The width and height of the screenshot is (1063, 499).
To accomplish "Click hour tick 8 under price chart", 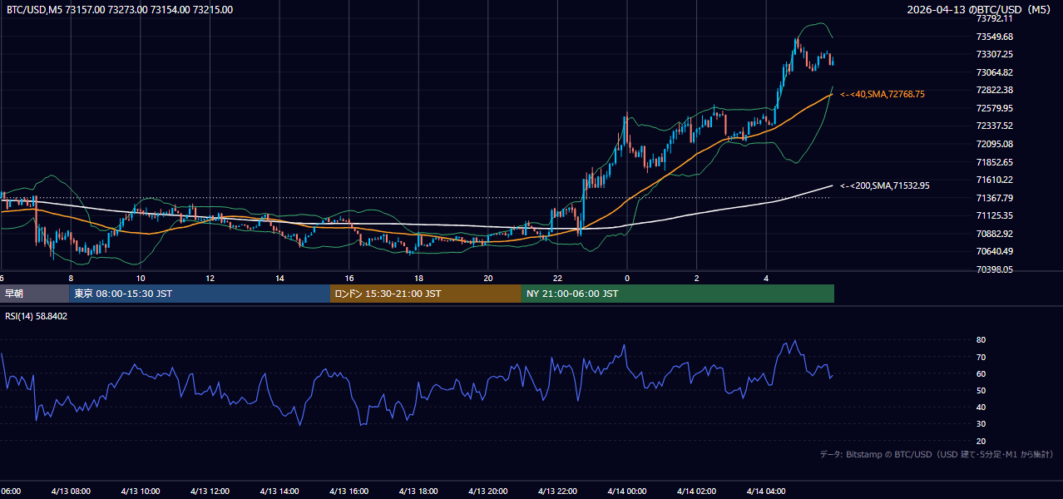I will click(x=71, y=278).
